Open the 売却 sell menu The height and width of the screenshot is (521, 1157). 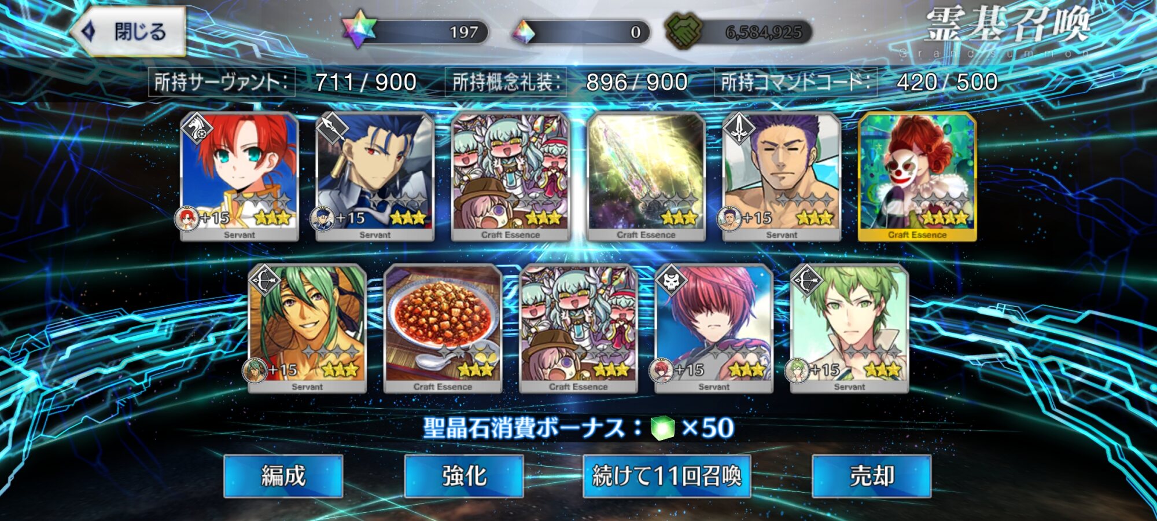point(872,476)
